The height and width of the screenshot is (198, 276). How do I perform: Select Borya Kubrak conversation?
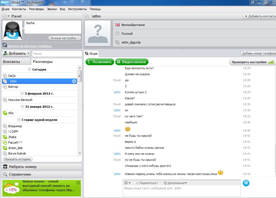40,153
